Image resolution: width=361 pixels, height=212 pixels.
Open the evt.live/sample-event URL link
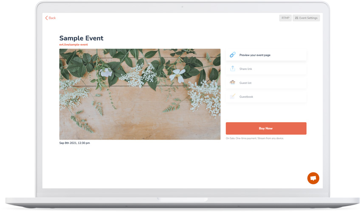73,45
